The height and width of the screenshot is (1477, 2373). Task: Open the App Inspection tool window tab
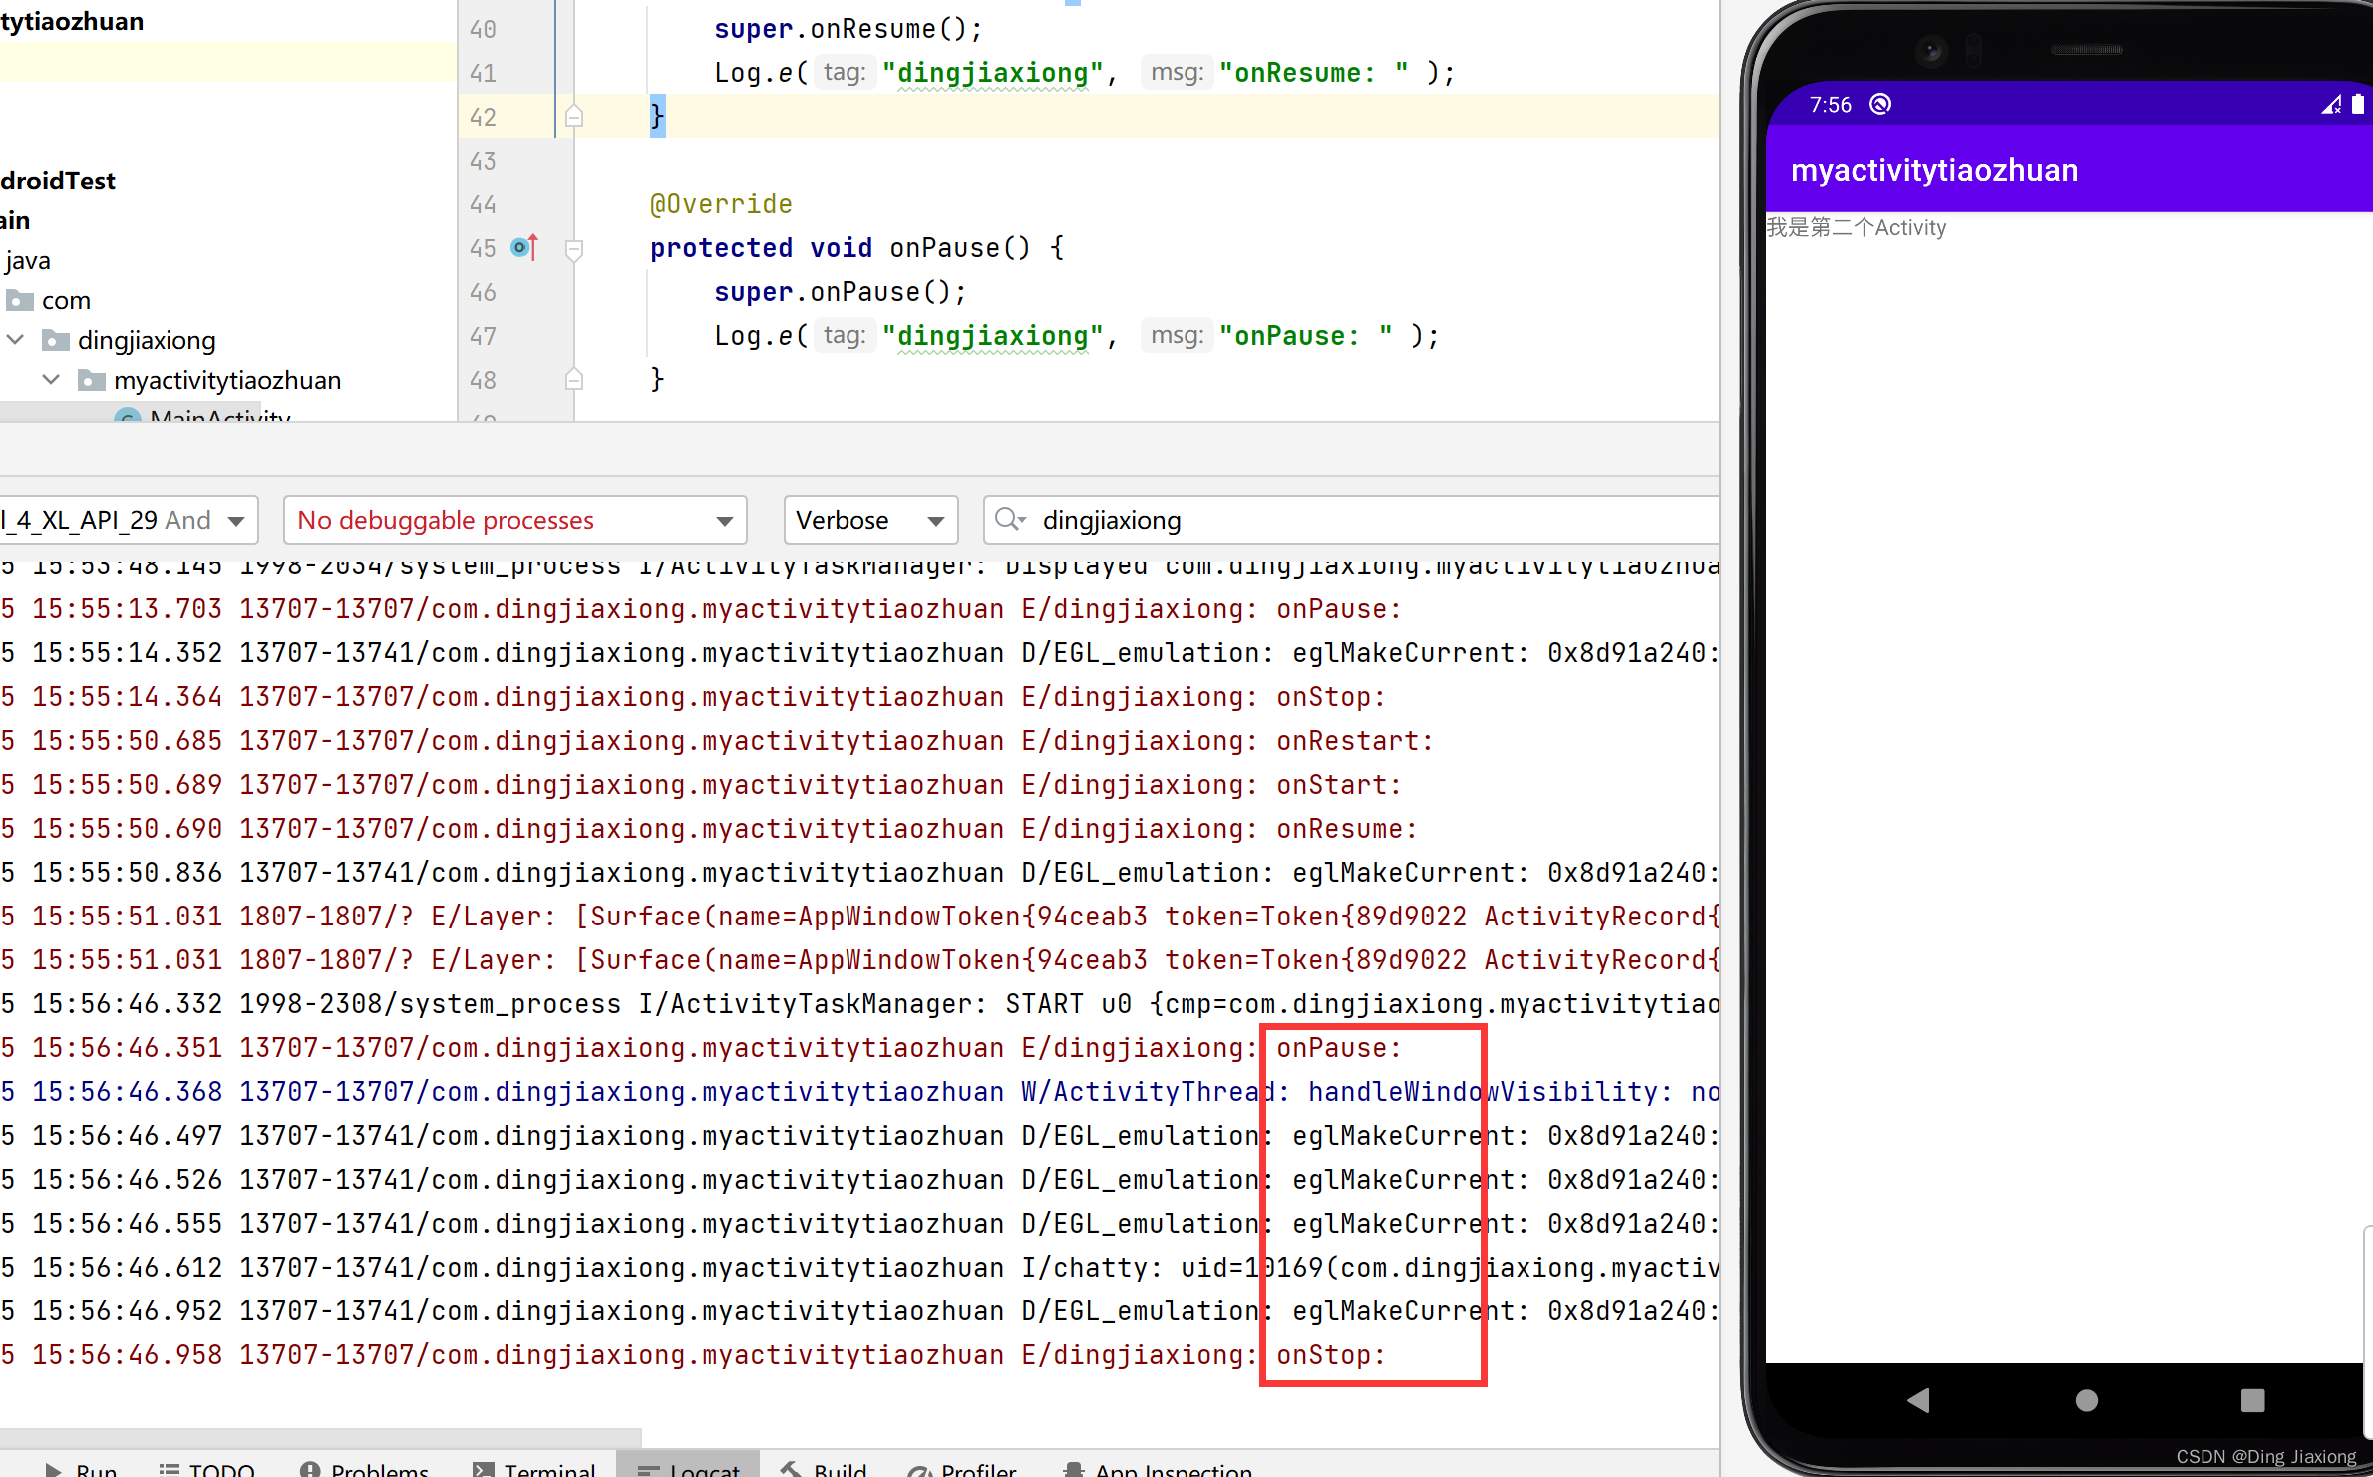[x=1158, y=1468]
